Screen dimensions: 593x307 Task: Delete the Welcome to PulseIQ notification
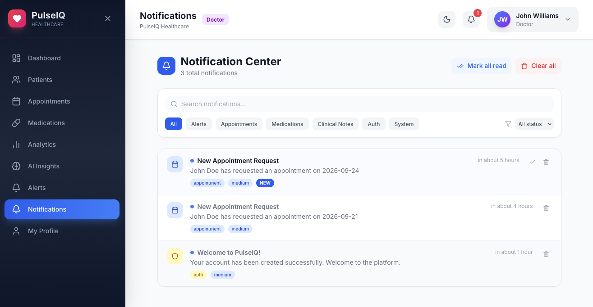pyautogui.click(x=546, y=254)
